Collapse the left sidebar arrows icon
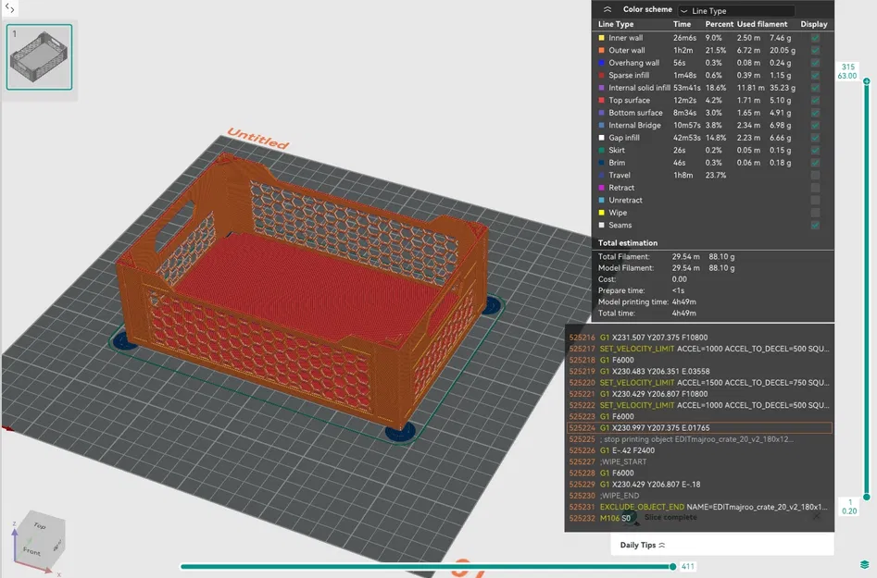 (10, 9)
